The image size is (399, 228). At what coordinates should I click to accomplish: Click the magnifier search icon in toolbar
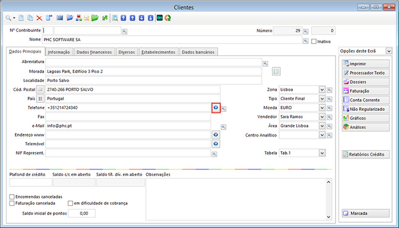click(x=8, y=18)
